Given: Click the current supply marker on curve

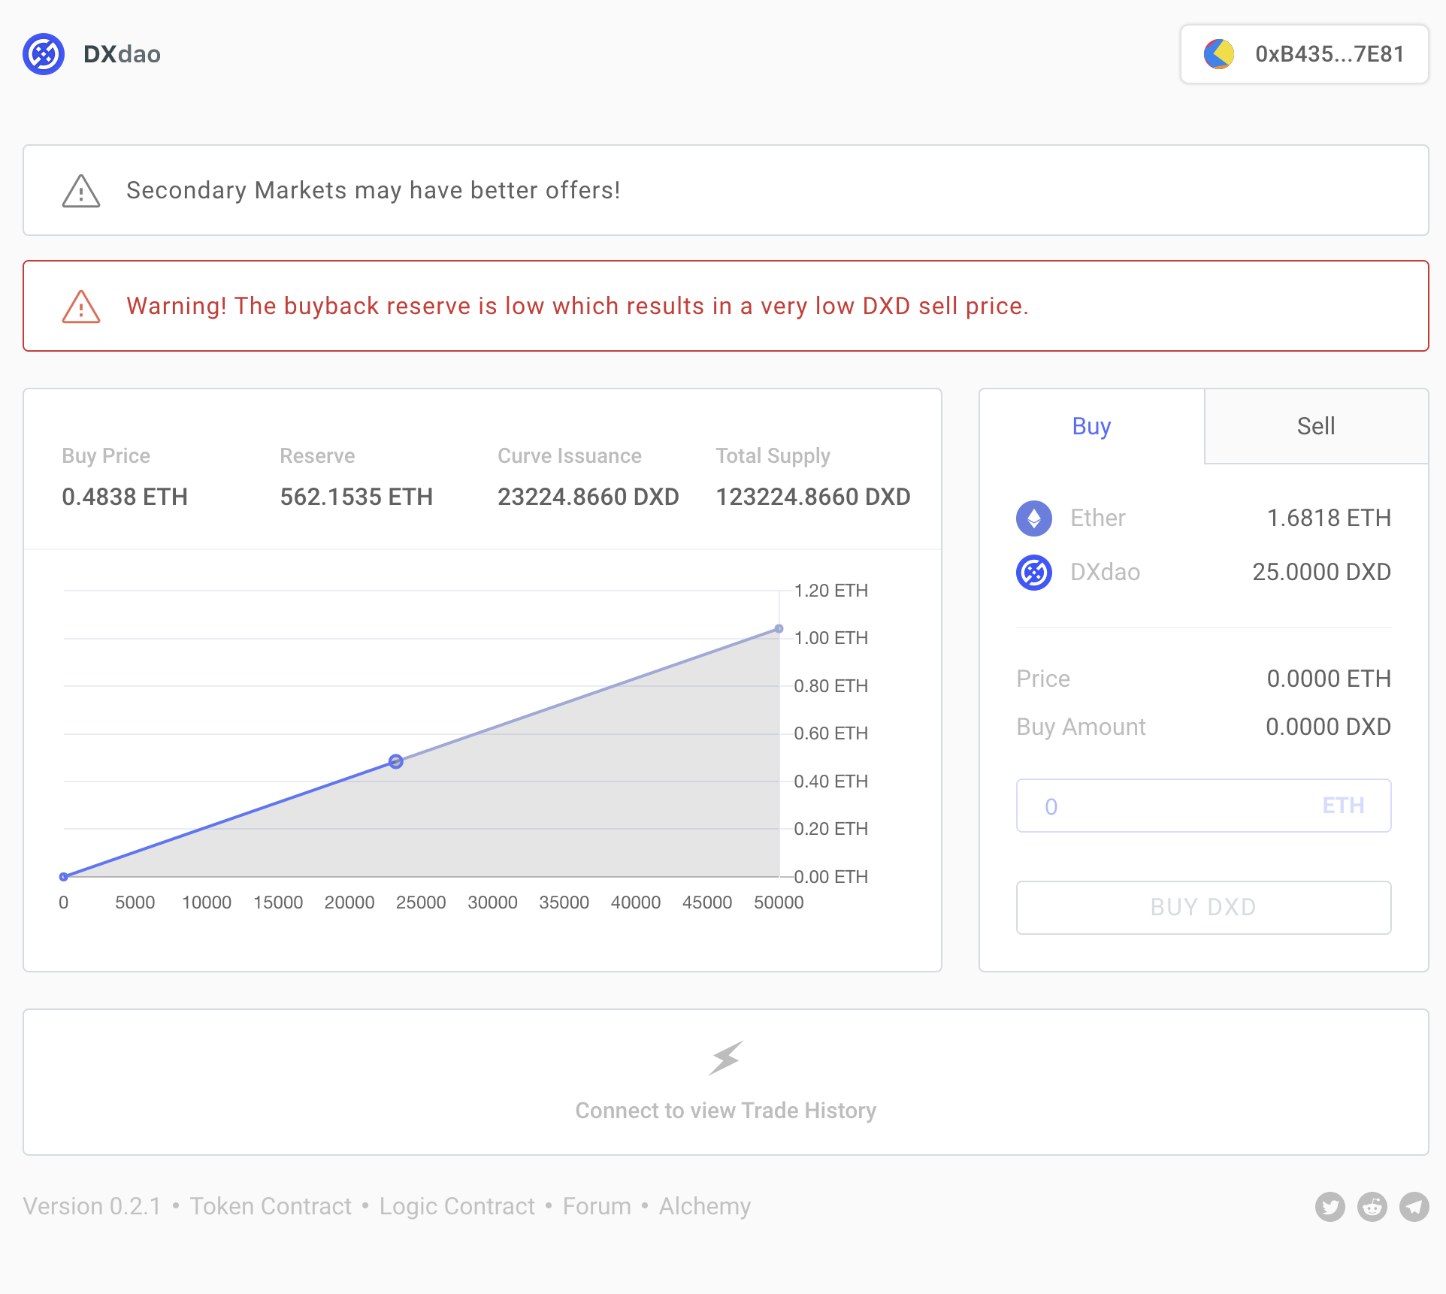Looking at the screenshot, I should [396, 761].
